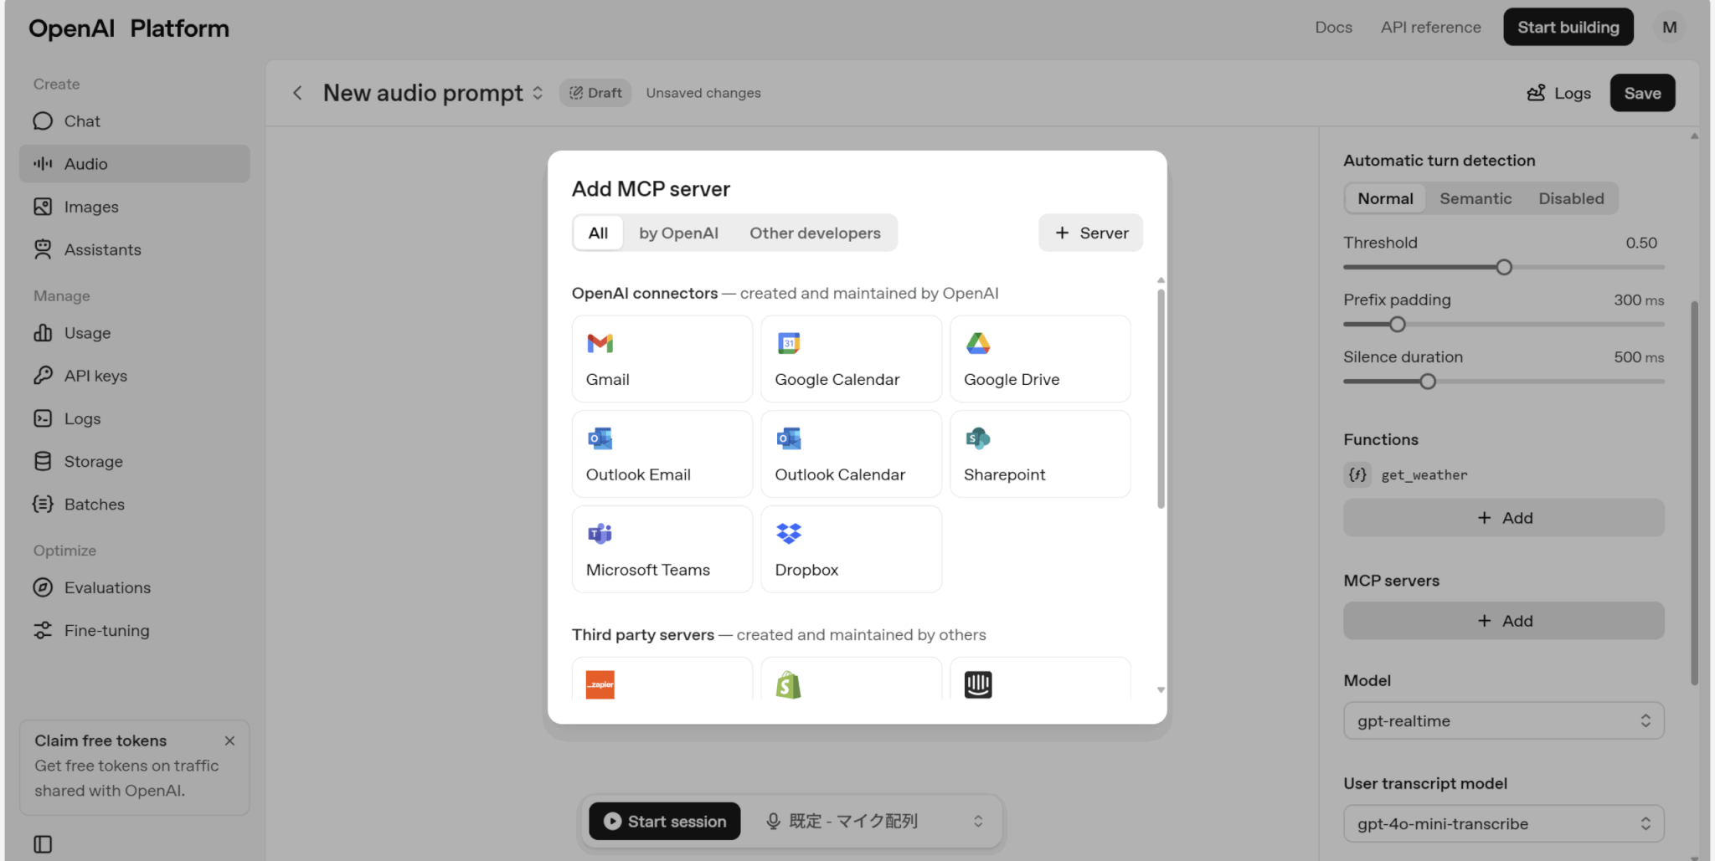The width and height of the screenshot is (1715, 861).
Task: Open the gpt-realtime model dropdown
Action: 1503,720
